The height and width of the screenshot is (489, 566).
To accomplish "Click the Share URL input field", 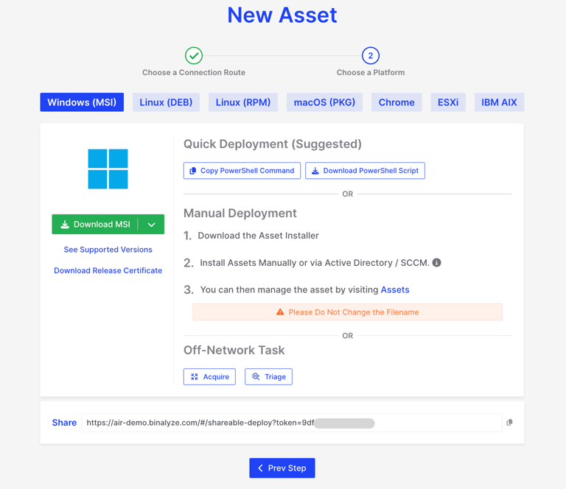I will [291, 423].
